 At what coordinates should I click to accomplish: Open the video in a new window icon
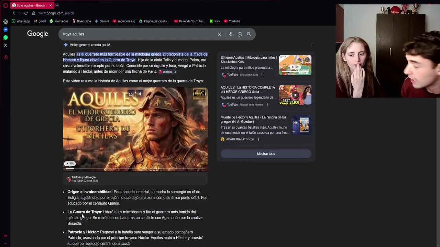pyautogui.click(x=131, y=94)
